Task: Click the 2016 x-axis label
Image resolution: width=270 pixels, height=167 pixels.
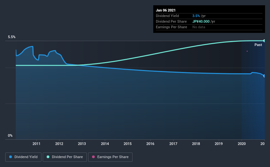Action: (150, 144)
